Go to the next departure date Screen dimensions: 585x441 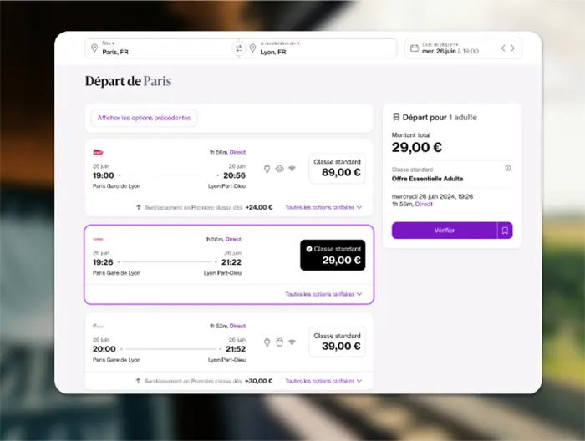(x=512, y=48)
